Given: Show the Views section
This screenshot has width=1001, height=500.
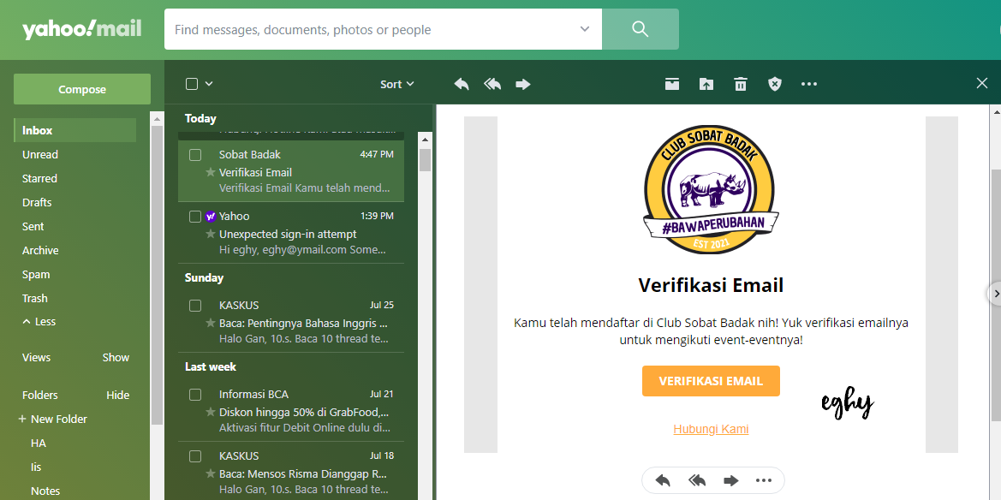Looking at the screenshot, I should (116, 358).
